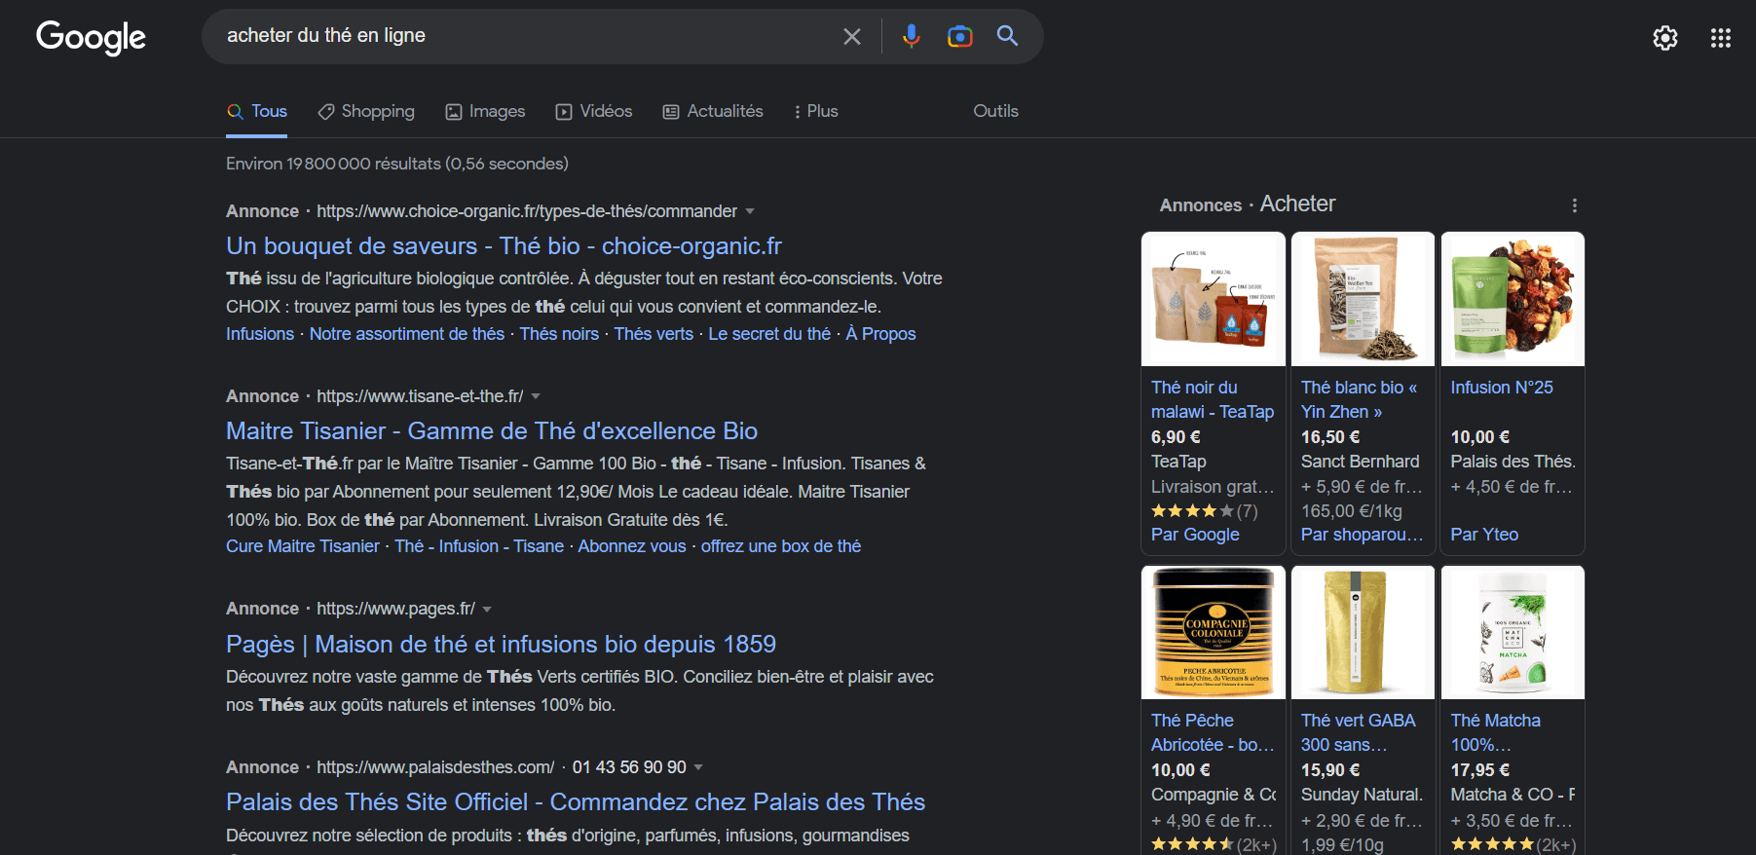Click the magnifier search button
Viewport: 1756px width, 855px height.
(x=1007, y=36)
